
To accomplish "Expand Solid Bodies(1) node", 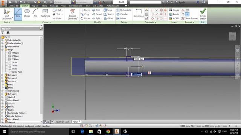I will pyautogui.click(x=2, y=40).
